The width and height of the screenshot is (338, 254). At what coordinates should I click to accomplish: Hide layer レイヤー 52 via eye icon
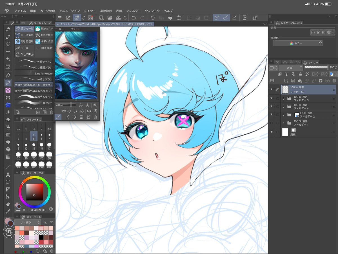click(x=272, y=90)
